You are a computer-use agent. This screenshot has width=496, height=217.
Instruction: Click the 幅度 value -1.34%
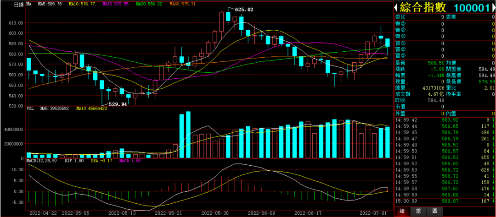(x=437, y=76)
